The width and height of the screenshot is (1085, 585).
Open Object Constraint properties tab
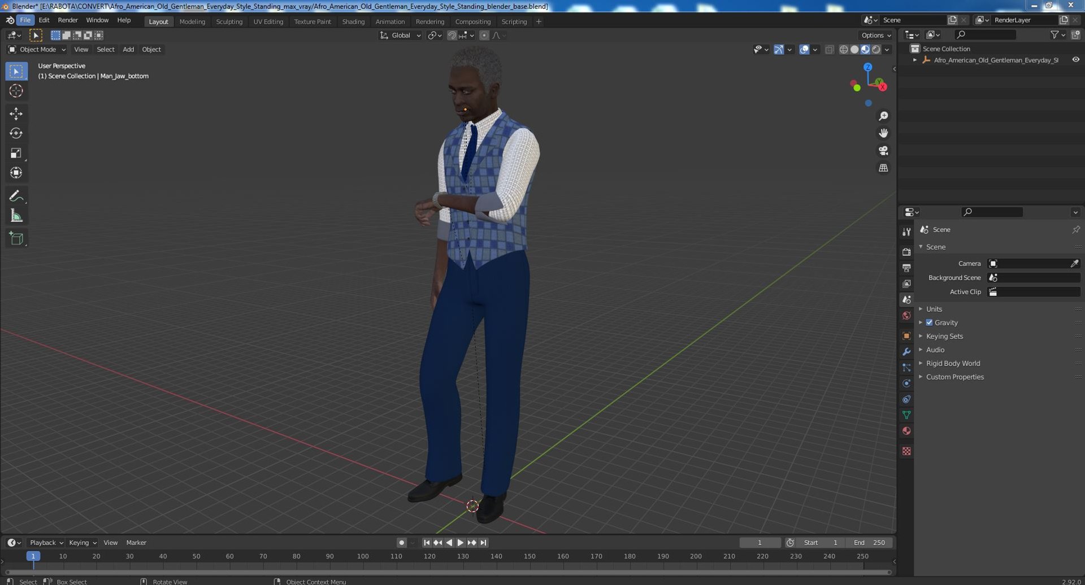906,399
